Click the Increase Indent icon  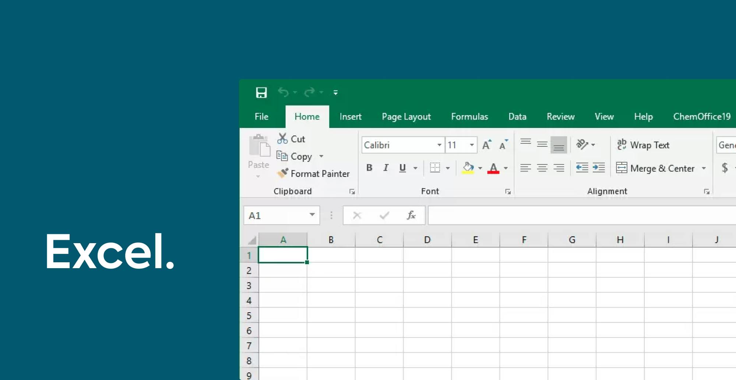[599, 168]
